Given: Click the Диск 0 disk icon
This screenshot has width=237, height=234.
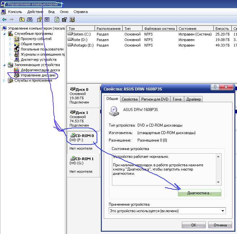Looking at the screenshot, I should point(73,89).
